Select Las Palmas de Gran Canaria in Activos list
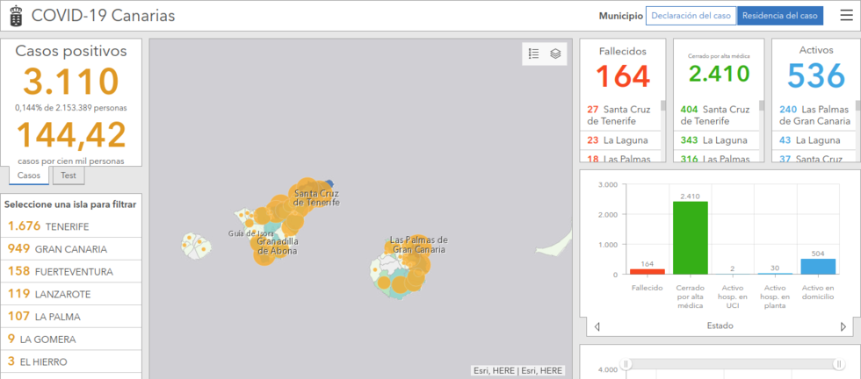This screenshot has height=379, width=861. 814,115
